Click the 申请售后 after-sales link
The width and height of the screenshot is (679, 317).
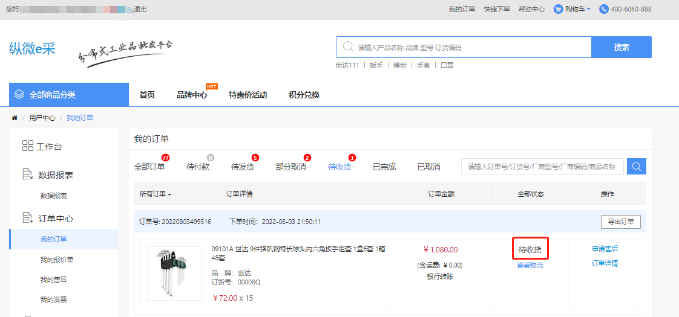click(x=605, y=249)
